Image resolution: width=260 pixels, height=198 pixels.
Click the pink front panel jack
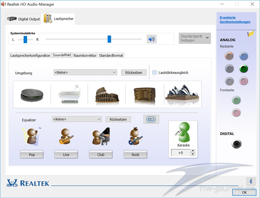pyautogui.click(x=236, y=112)
